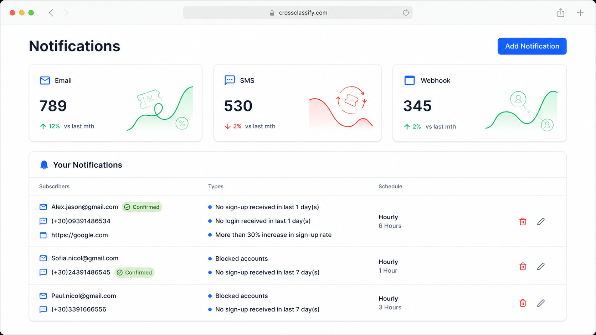Edit the Sofia.nicol notification with pencil icon

pos(541,266)
